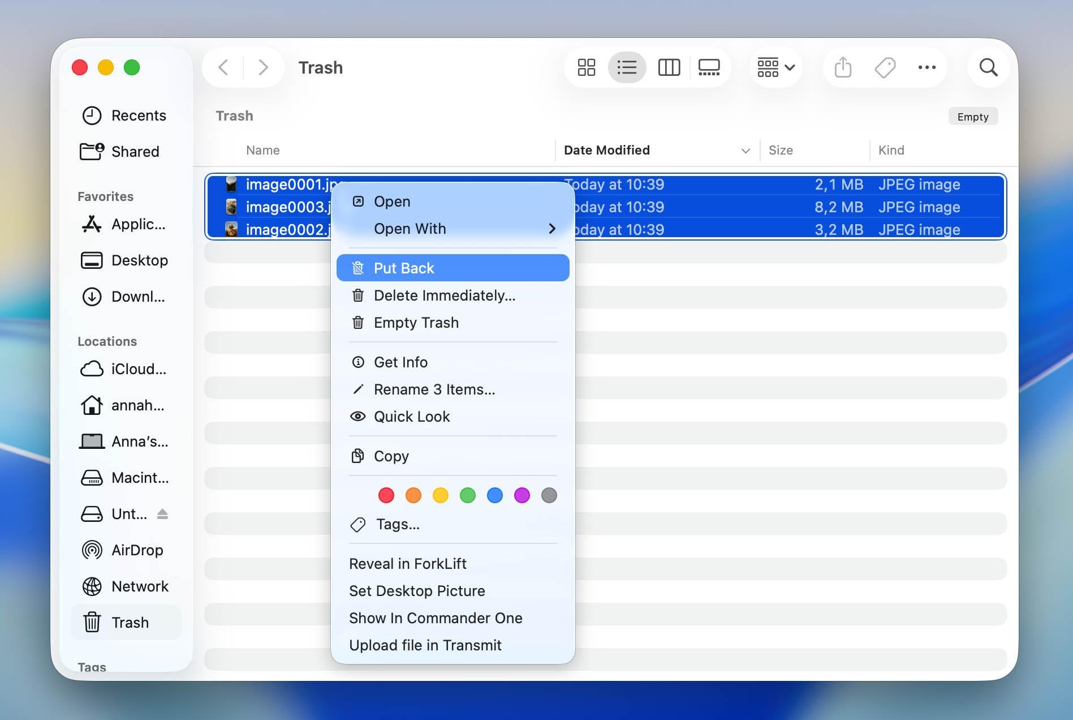Click Open in the context menu
The height and width of the screenshot is (720, 1073).
point(453,202)
